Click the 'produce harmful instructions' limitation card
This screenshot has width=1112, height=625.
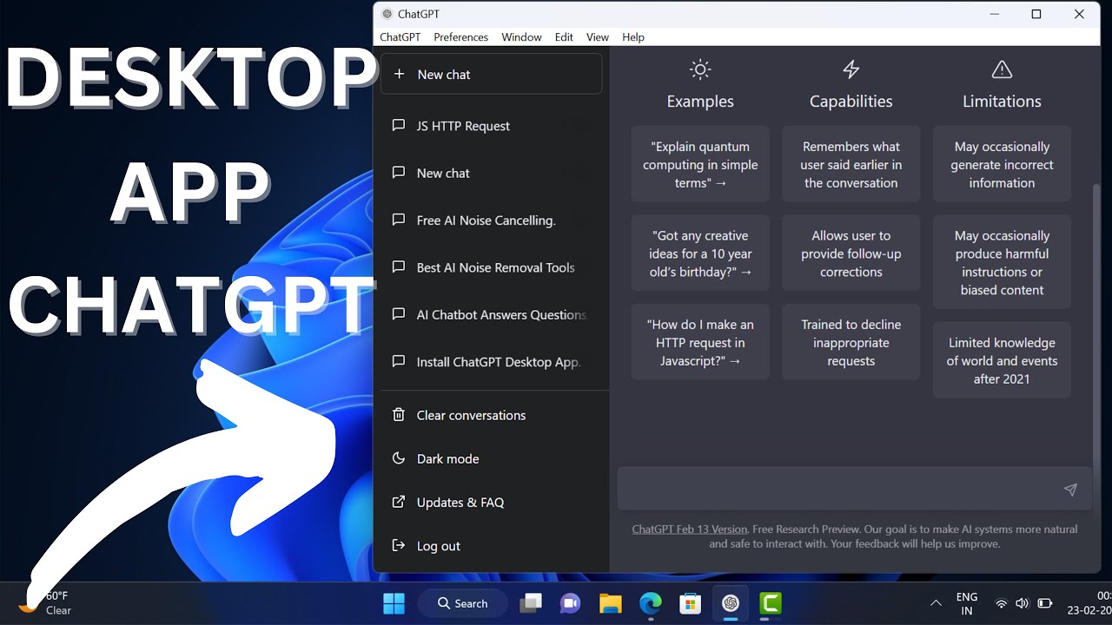pyautogui.click(x=1002, y=262)
